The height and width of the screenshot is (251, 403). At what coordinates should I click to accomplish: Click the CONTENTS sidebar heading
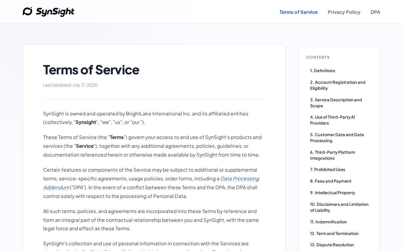[x=318, y=57]
